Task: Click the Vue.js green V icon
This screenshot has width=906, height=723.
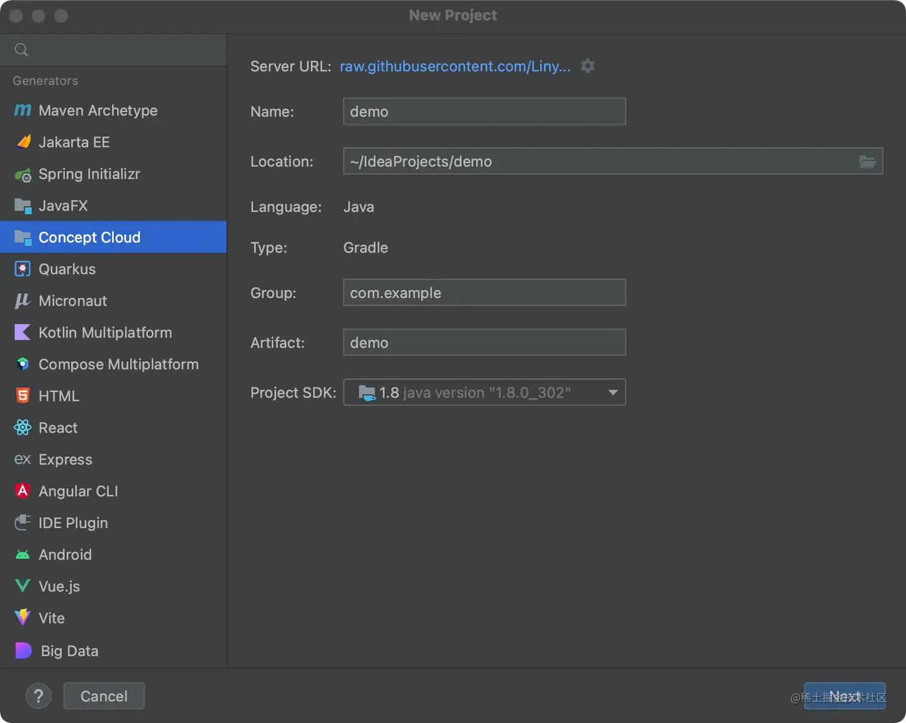Action: coord(23,586)
